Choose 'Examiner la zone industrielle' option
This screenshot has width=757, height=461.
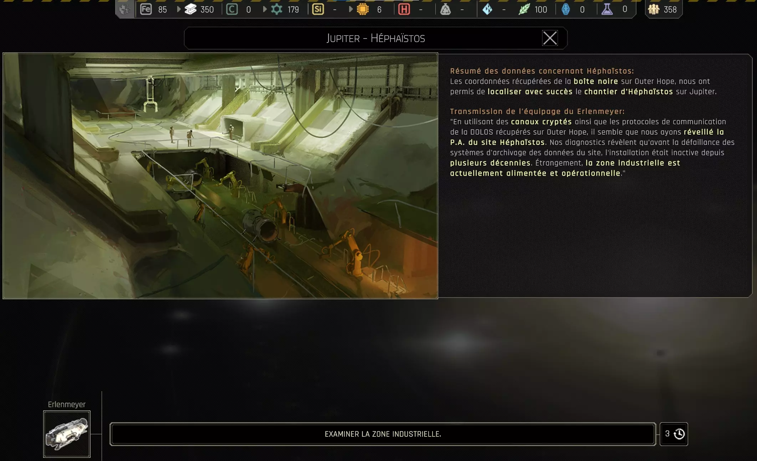point(383,434)
